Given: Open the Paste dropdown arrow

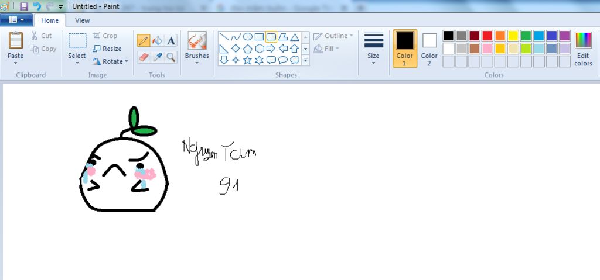Looking at the screenshot, I should point(16,63).
